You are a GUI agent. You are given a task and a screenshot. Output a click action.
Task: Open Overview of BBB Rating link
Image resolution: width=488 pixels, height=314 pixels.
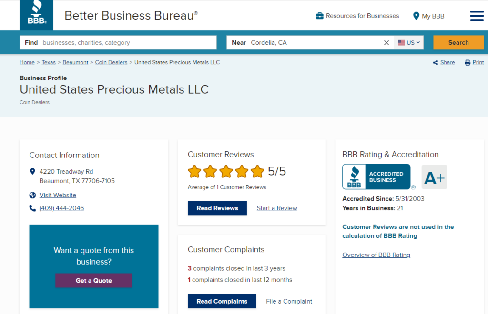pyautogui.click(x=376, y=255)
